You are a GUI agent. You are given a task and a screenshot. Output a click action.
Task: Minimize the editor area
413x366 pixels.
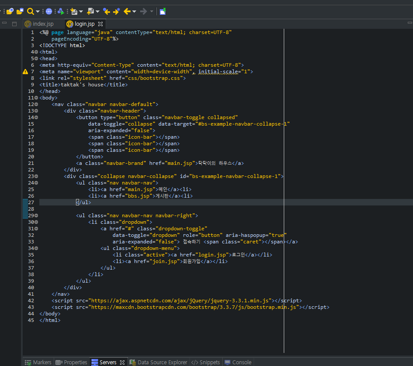click(410, 23)
